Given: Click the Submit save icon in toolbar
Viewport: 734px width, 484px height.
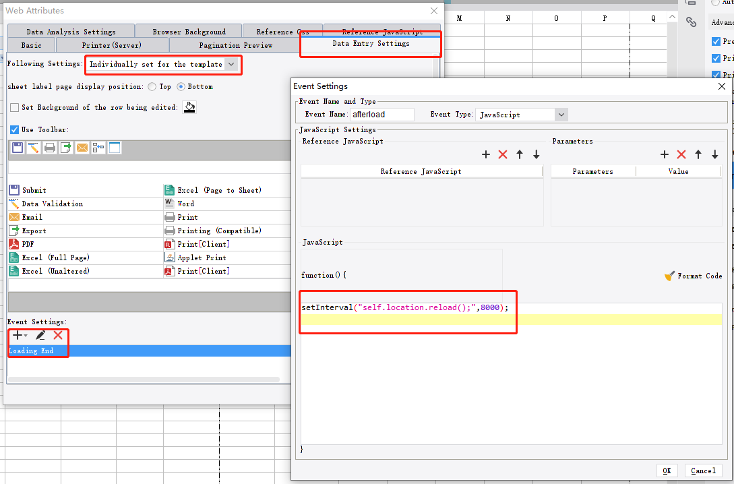Looking at the screenshot, I should click(x=18, y=148).
